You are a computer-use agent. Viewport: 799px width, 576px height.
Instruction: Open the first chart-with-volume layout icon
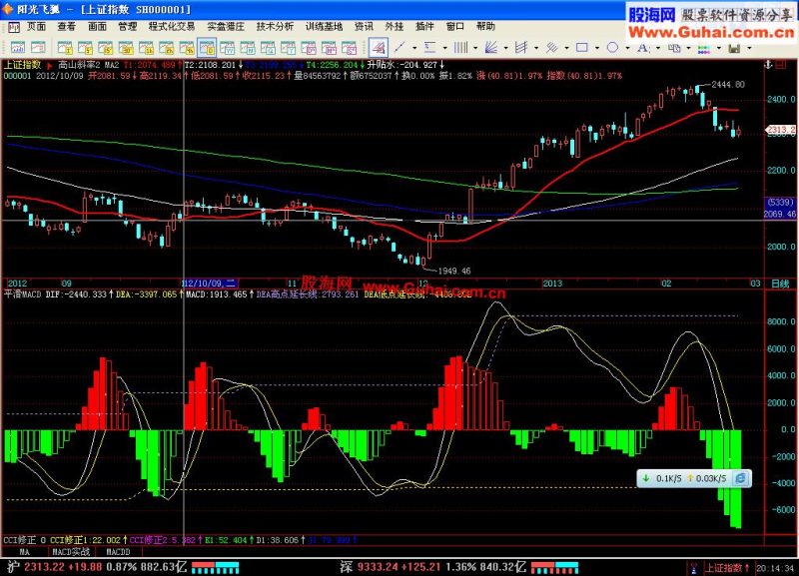click(x=18, y=48)
